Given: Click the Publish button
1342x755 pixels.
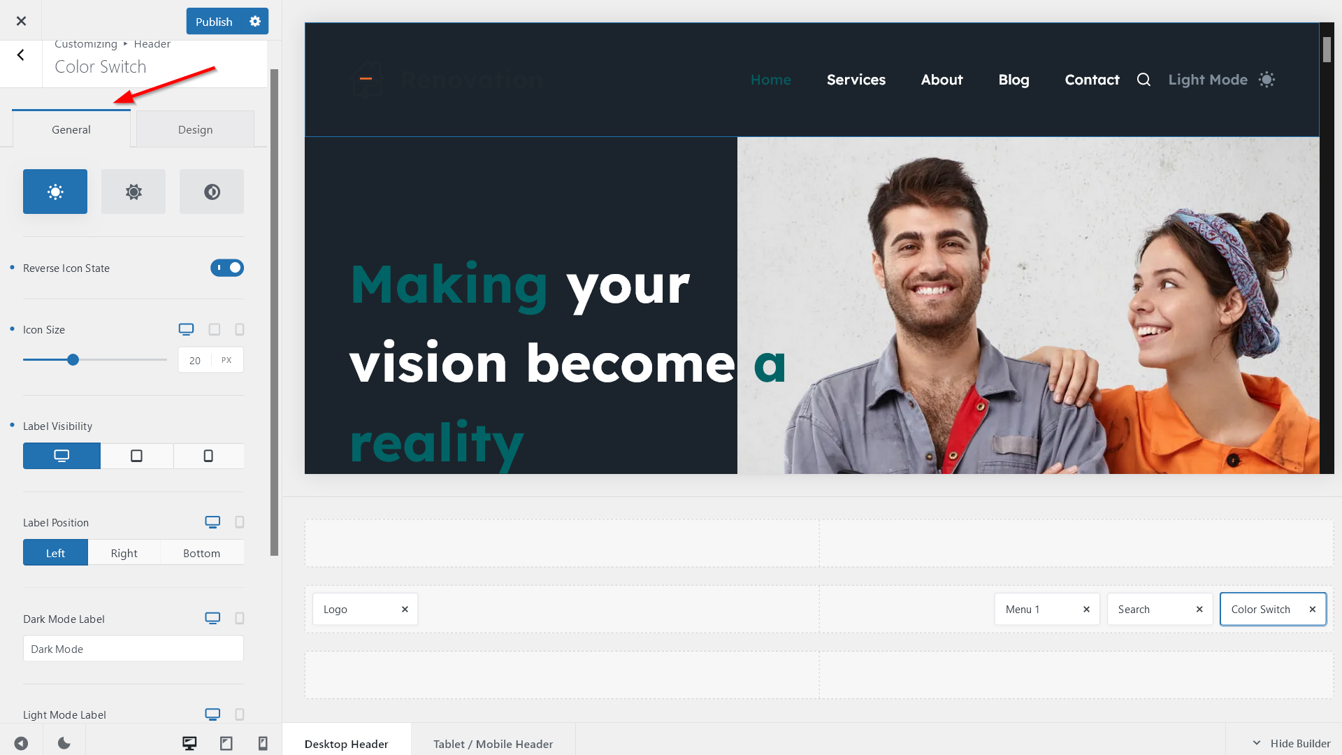Looking at the screenshot, I should pyautogui.click(x=214, y=21).
